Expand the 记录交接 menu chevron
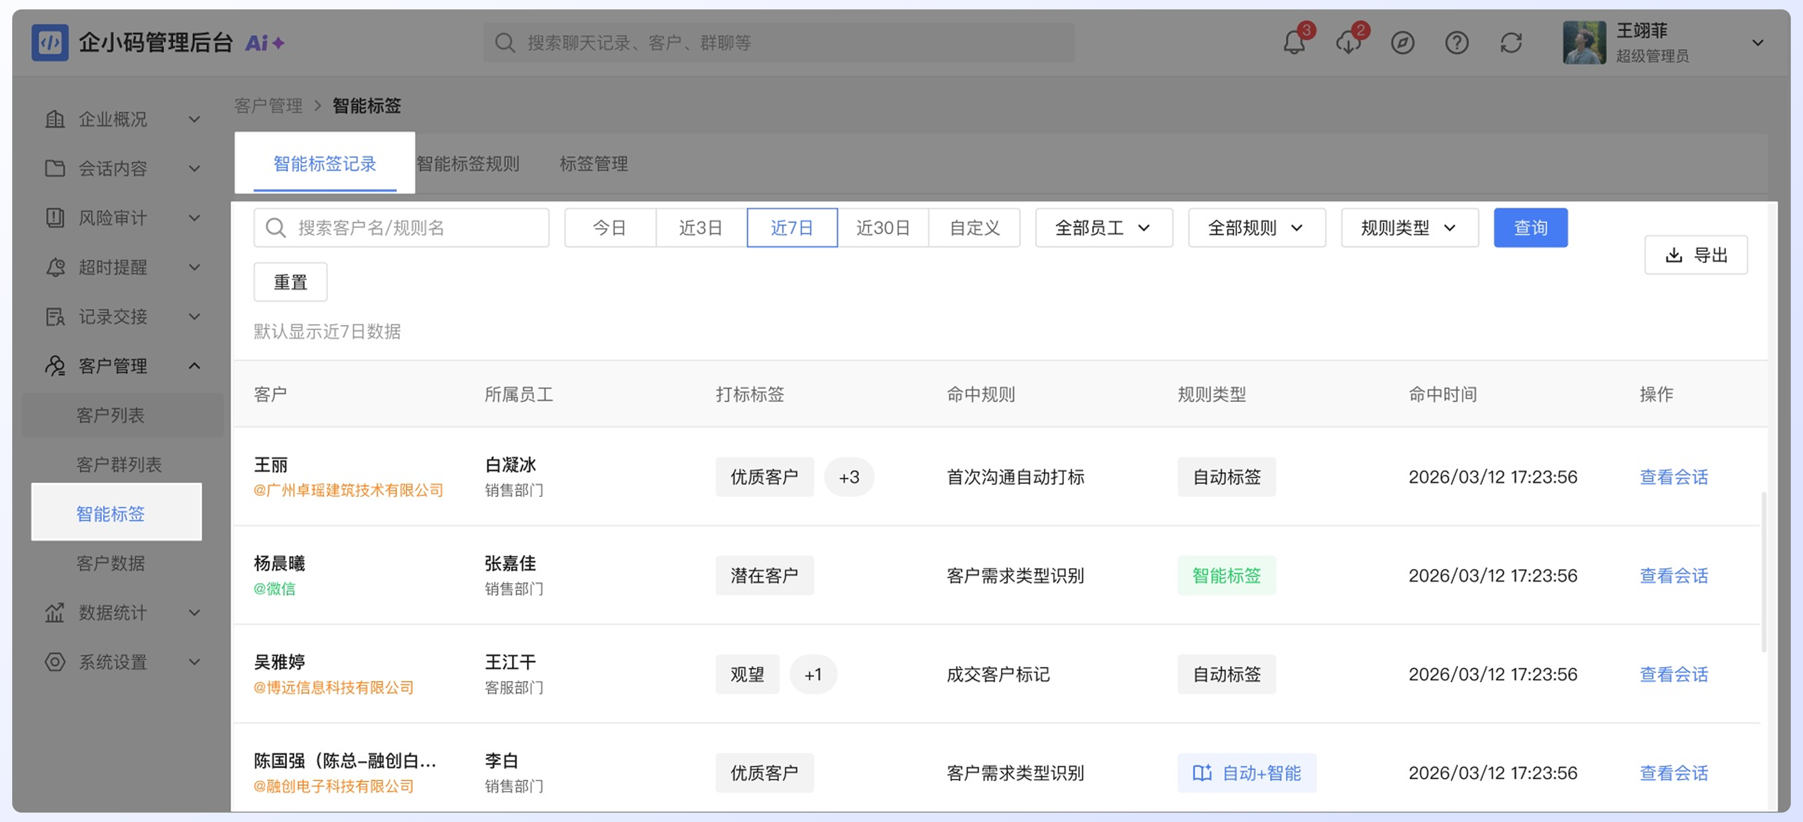Screen dimensions: 1803x822 pos(194,317)
